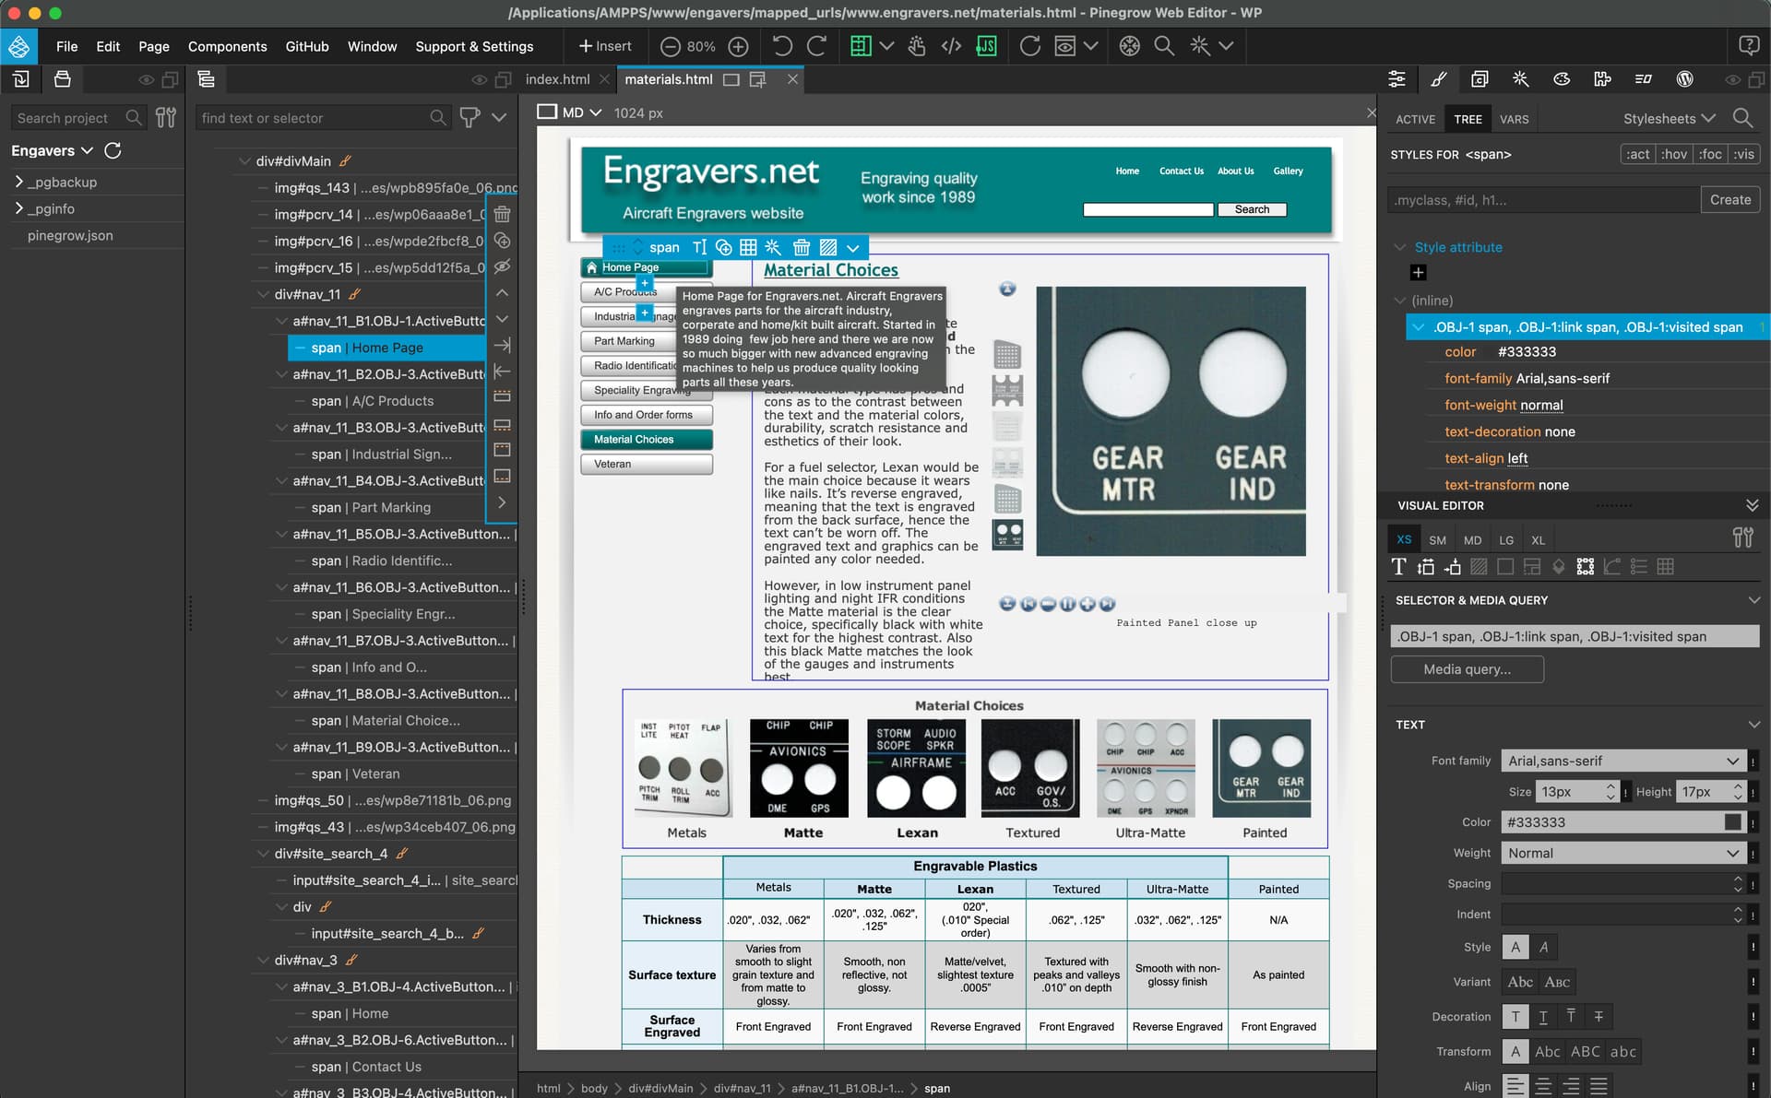Switch to the index.html tab
Screen dimensions: 1771x1098
point(557,79)
